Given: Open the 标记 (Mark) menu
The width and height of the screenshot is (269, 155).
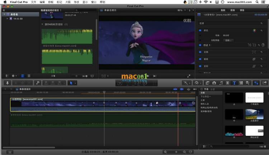Looking at the screenshot, I should 59,2.
